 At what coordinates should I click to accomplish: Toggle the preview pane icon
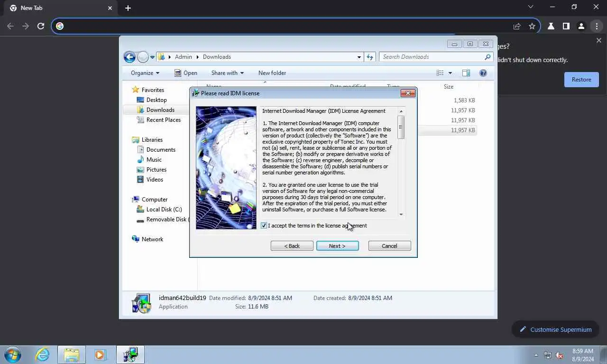[466, 73]
